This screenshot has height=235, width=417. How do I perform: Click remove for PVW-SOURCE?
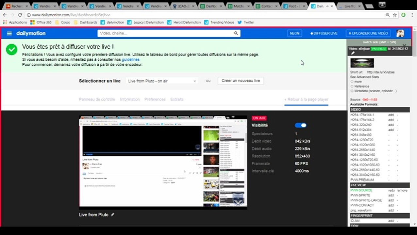click(x=402, y=190)
